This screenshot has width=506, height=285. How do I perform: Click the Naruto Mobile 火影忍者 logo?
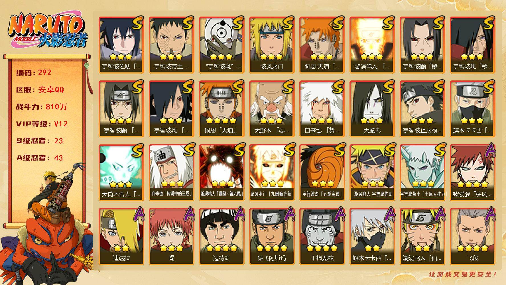coord(47,31)
